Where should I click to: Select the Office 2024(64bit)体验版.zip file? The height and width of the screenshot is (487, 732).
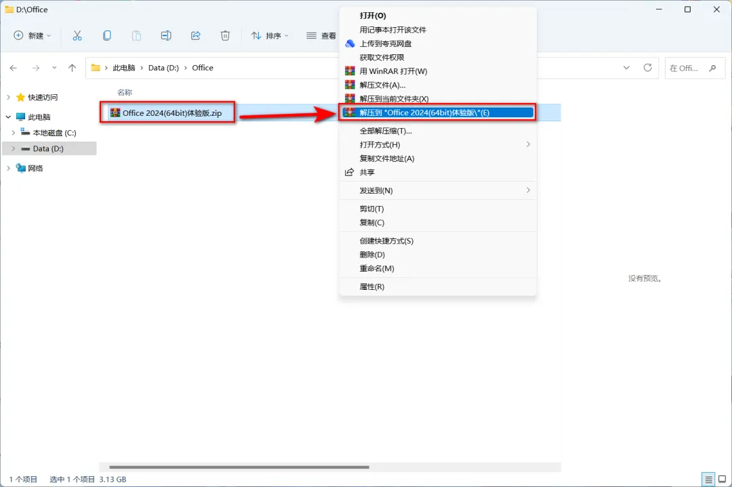click(171, 113)
